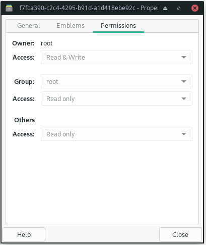Open the 'Read & Write' owner access combo box
The width and height of the screenshot is (206, 245).
pos(116,57)
